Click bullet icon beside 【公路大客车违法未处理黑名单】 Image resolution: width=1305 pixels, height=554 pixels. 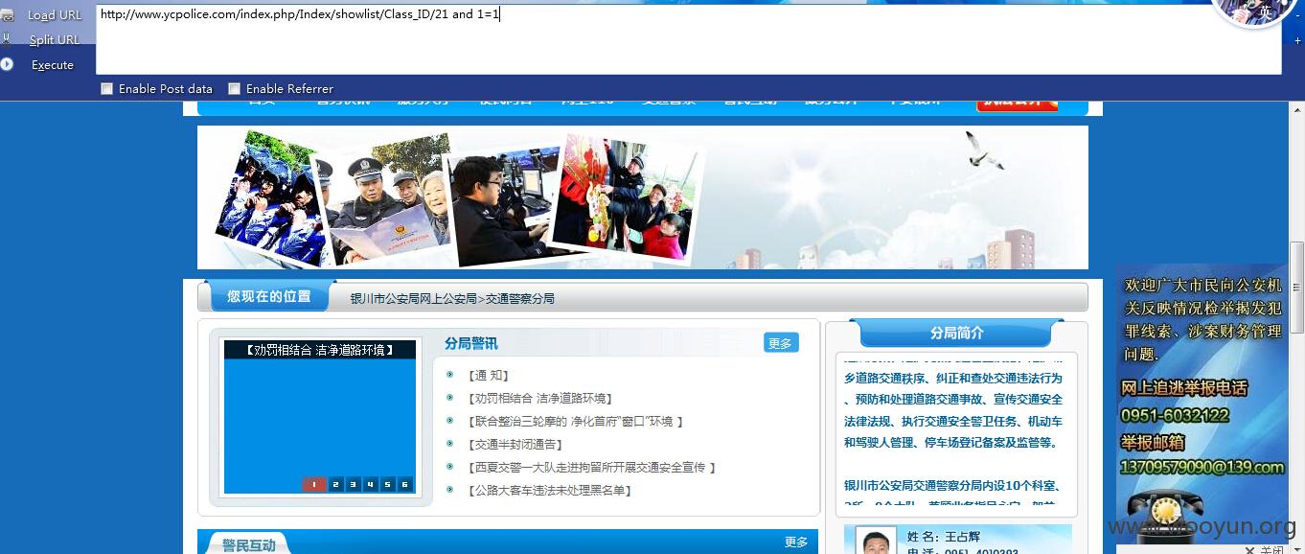(x=450, y=490)
